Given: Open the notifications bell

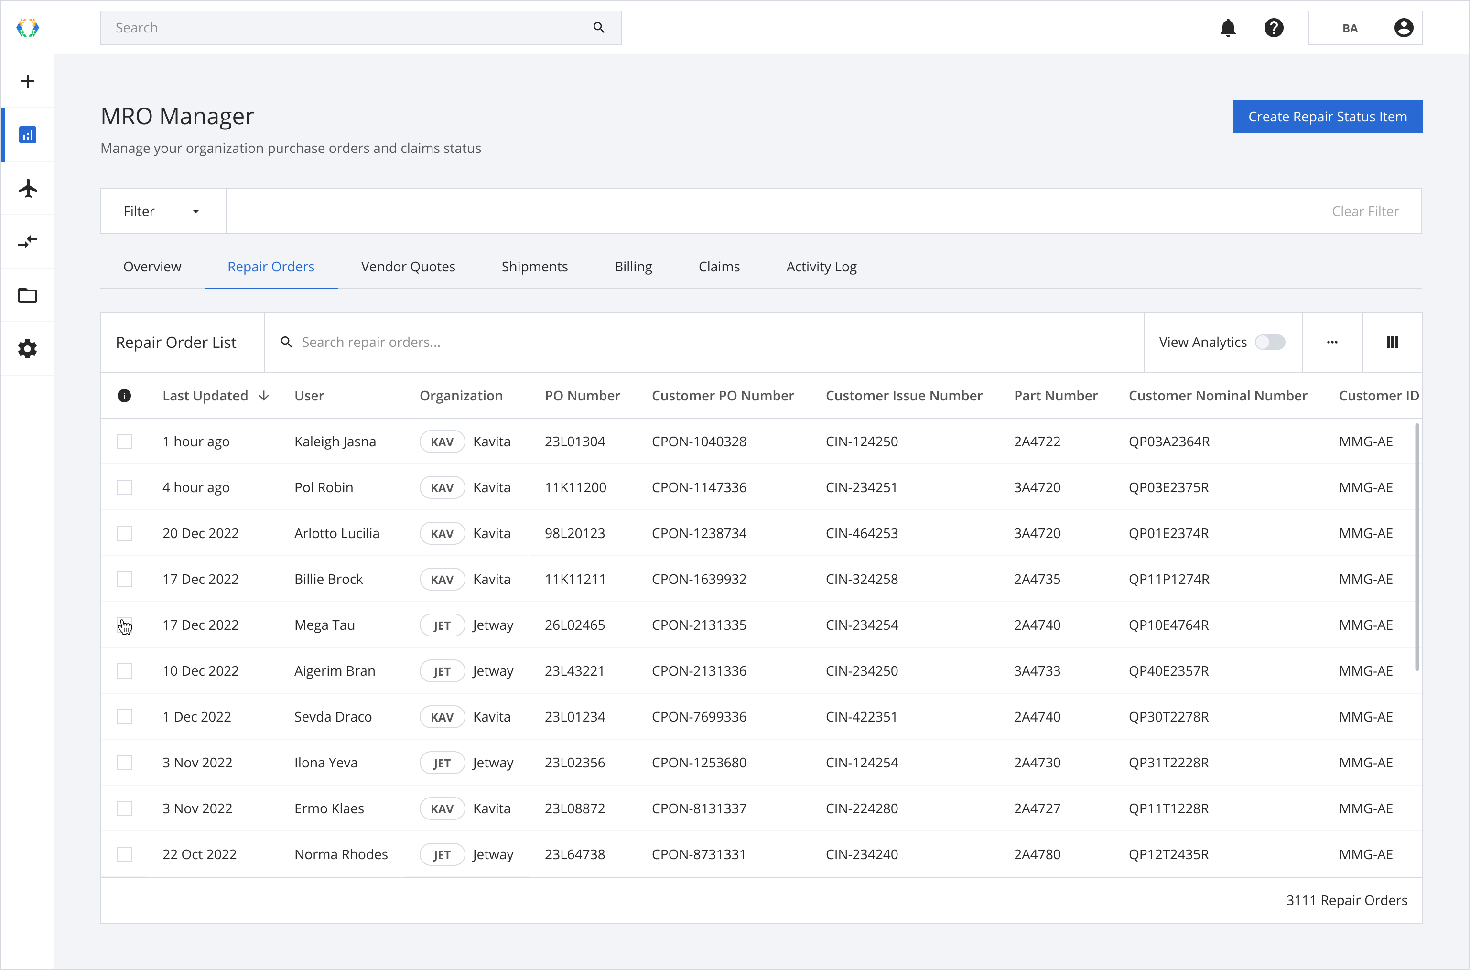Looking at the screenshot, I should 1228,28.
